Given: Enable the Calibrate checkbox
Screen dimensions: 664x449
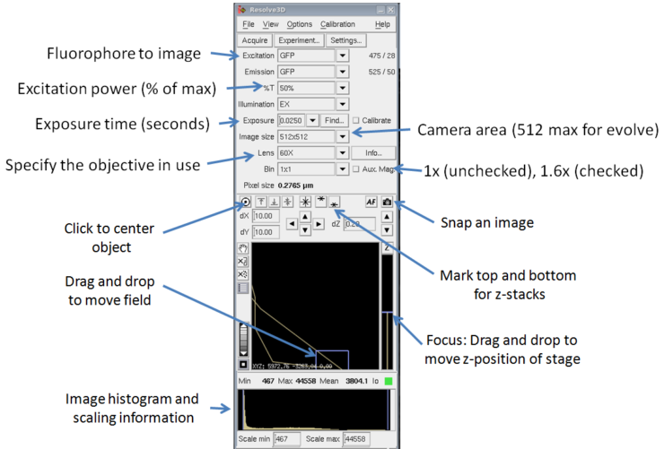Looking at the screenshot, I should pos(356,120).
